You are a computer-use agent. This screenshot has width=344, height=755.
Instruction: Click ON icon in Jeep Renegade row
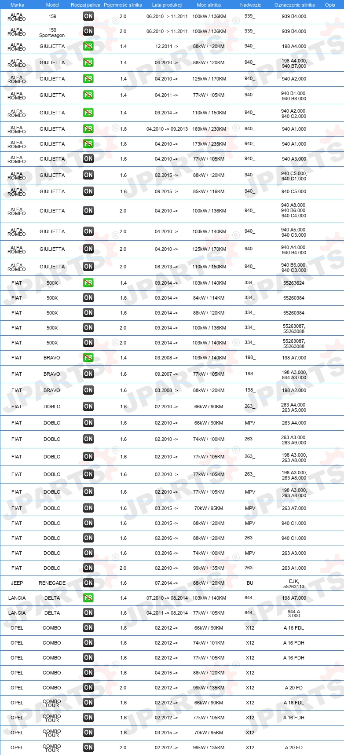88,583
